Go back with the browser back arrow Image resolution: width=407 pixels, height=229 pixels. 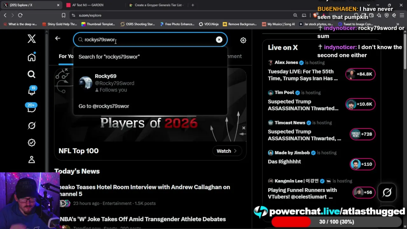tap(5, 15)
